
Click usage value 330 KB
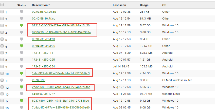tap(145, 80)
